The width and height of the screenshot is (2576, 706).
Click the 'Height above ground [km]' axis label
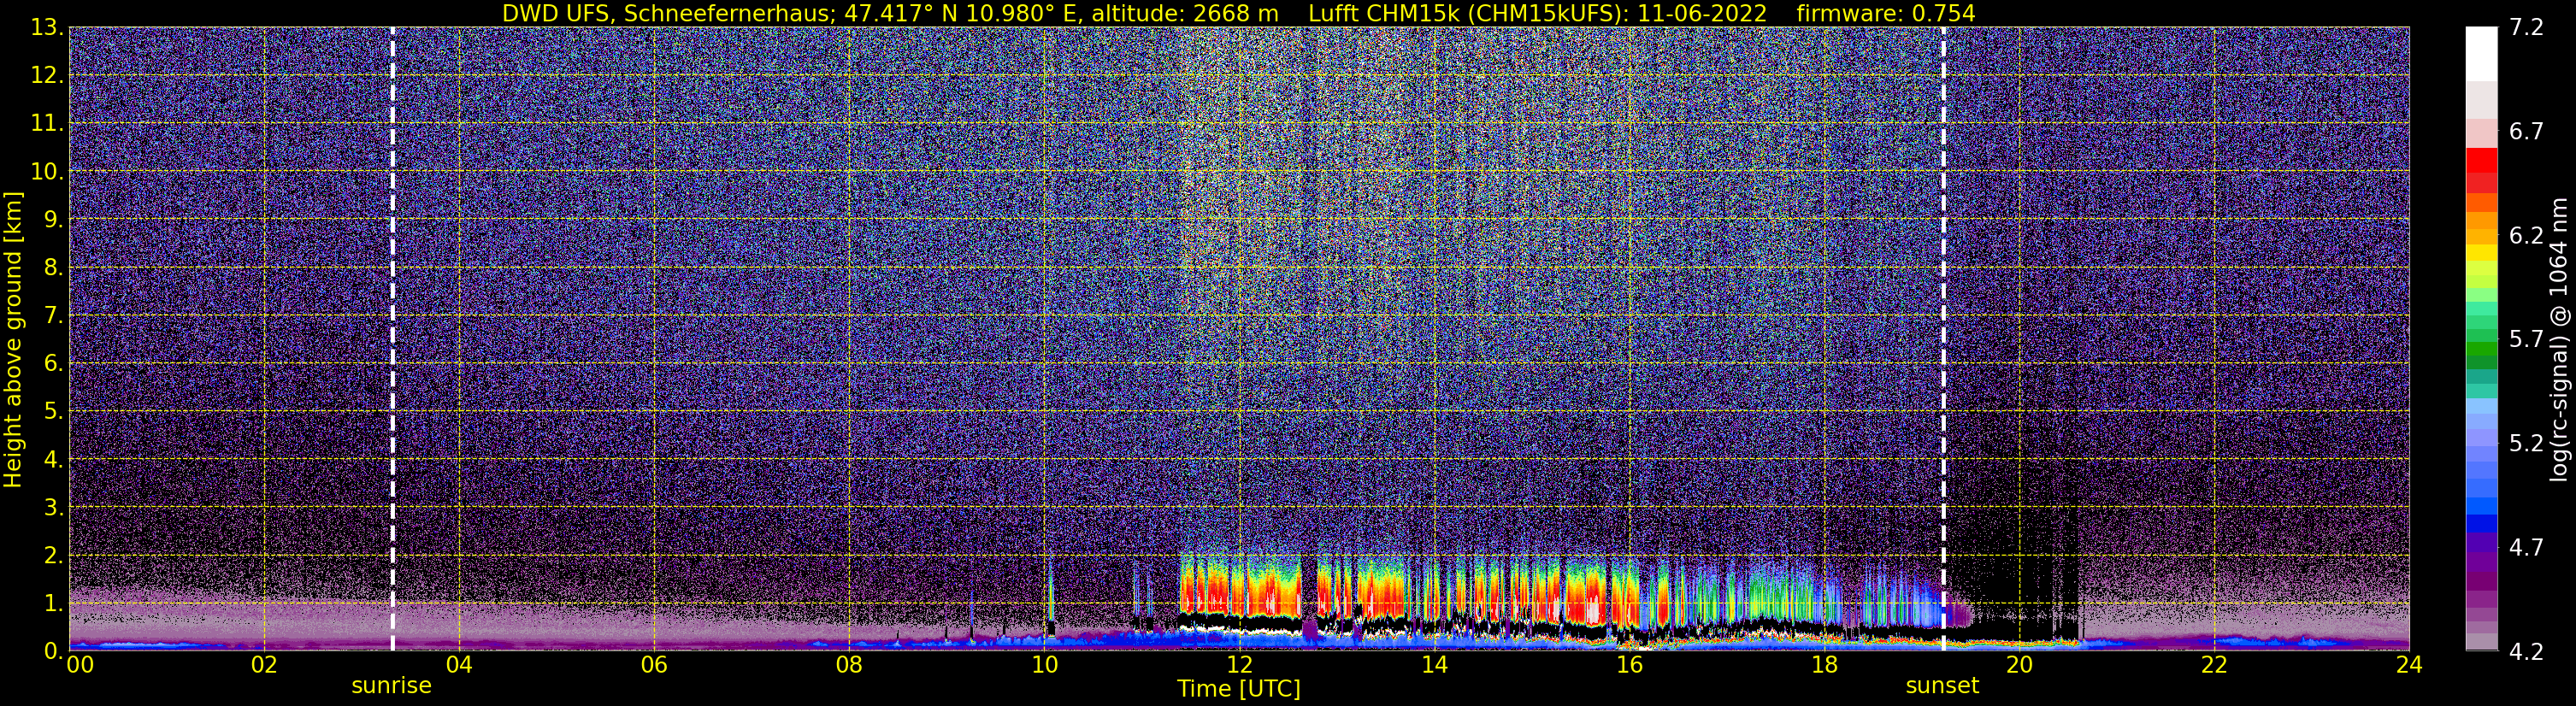13,339
